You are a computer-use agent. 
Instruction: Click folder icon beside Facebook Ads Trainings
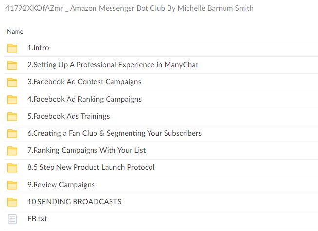[13, 116]
